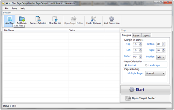Screen dimensions: 174x110
Task: Click the app icon in title bar
Action: point(4,3)
